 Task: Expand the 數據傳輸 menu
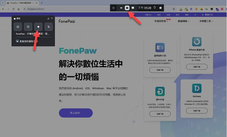(184, 21)
